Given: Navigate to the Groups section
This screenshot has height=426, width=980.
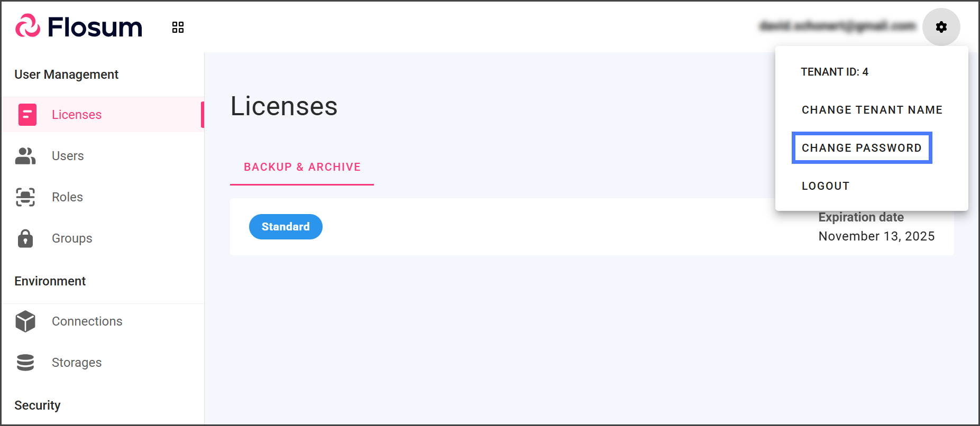Looking at the screenshot, I should 72,238.
